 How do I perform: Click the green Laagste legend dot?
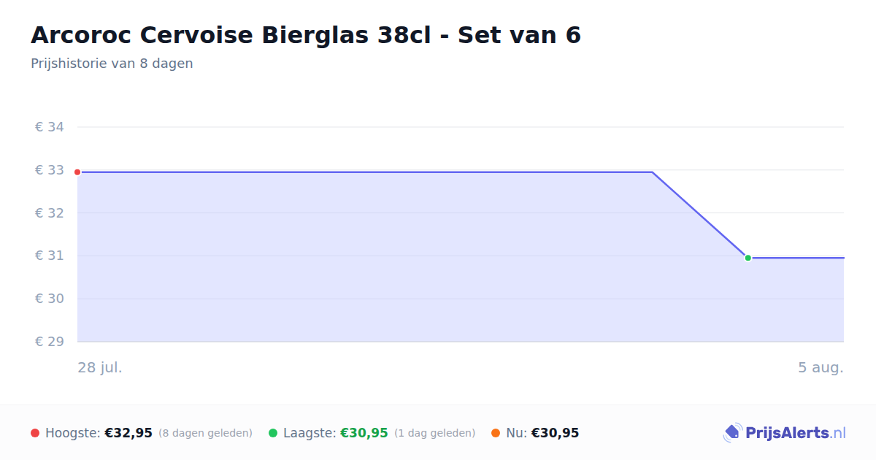click(273, 433)
